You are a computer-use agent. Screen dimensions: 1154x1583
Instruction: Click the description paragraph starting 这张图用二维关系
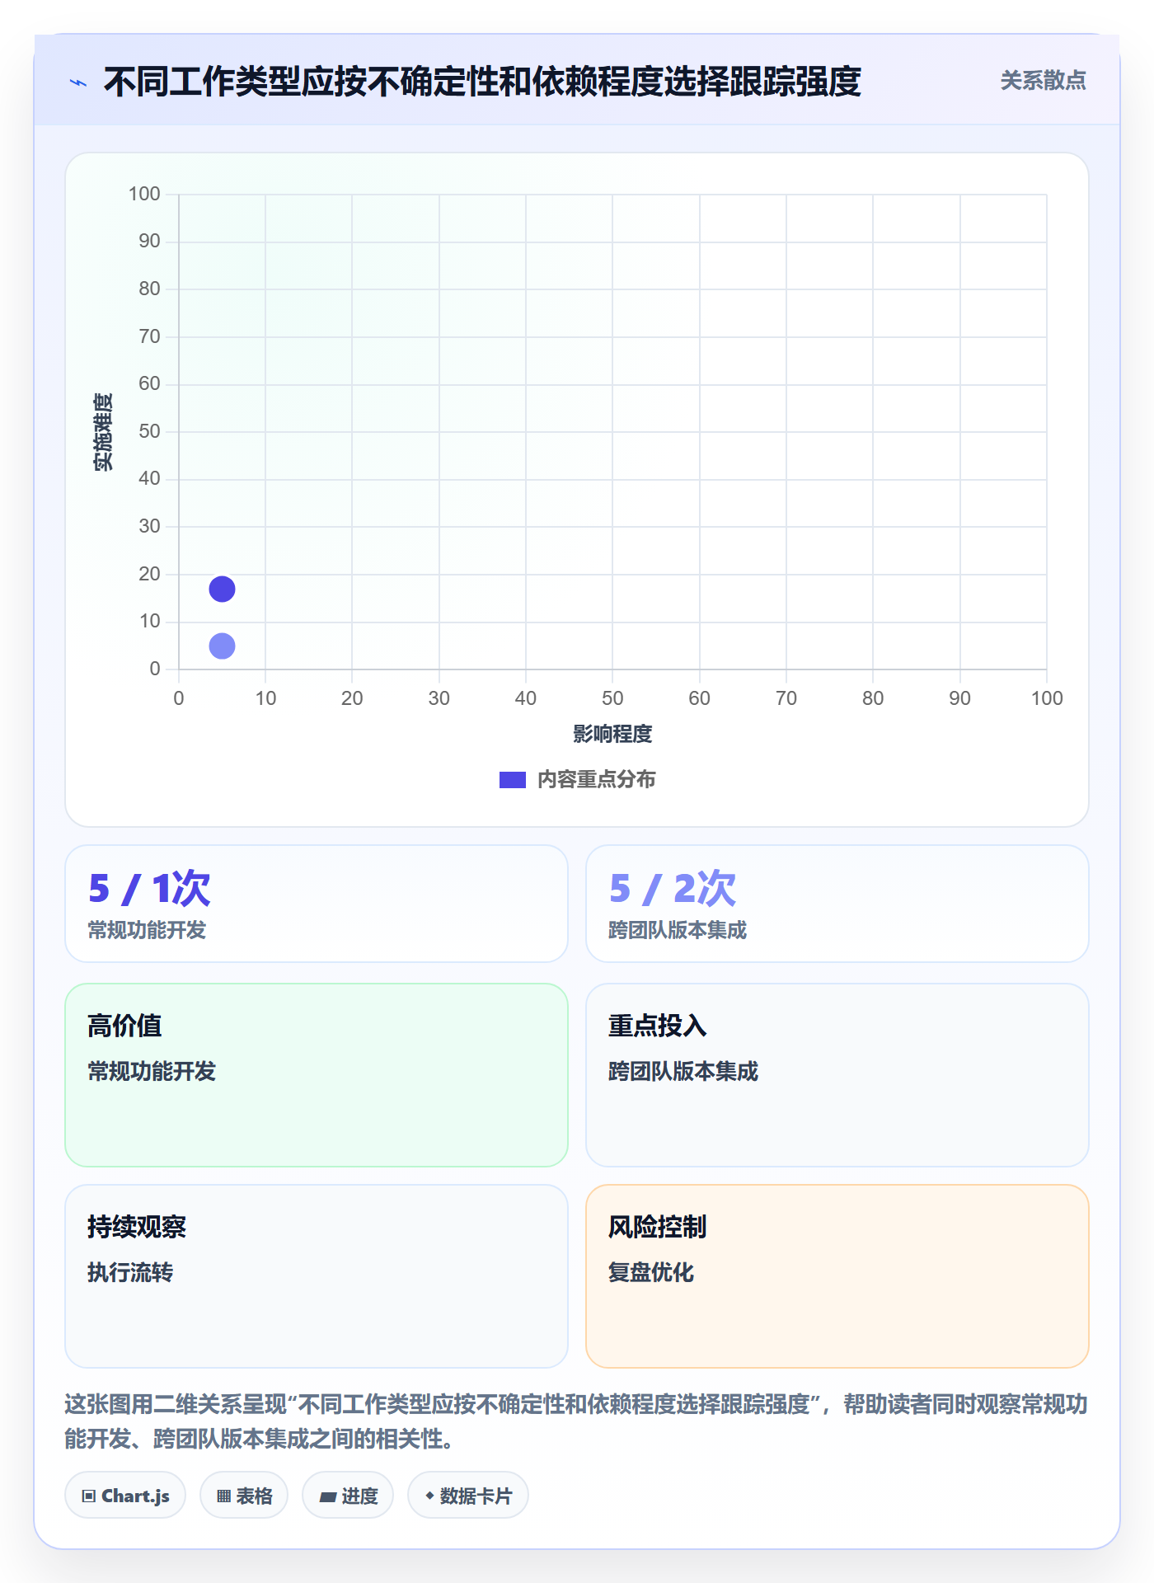(x=576, y=1421)
